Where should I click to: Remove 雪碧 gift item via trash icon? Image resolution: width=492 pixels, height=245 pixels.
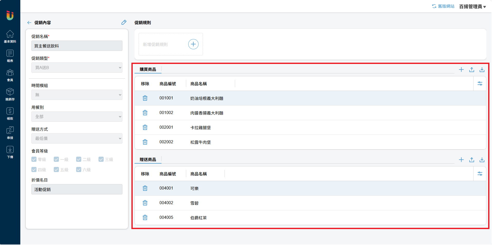coord(145,203)
